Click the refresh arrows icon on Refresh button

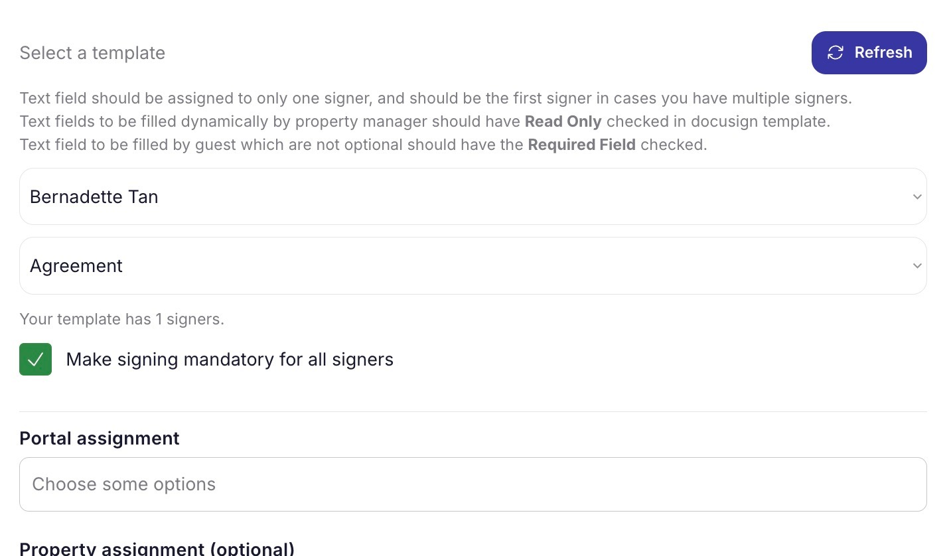click(835, 52)
